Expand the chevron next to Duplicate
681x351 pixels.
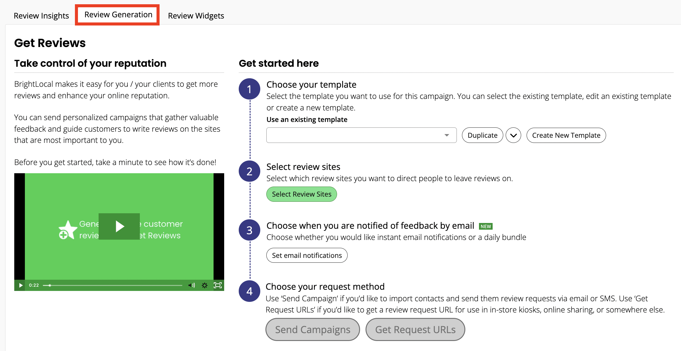click(x=513, y=135)
